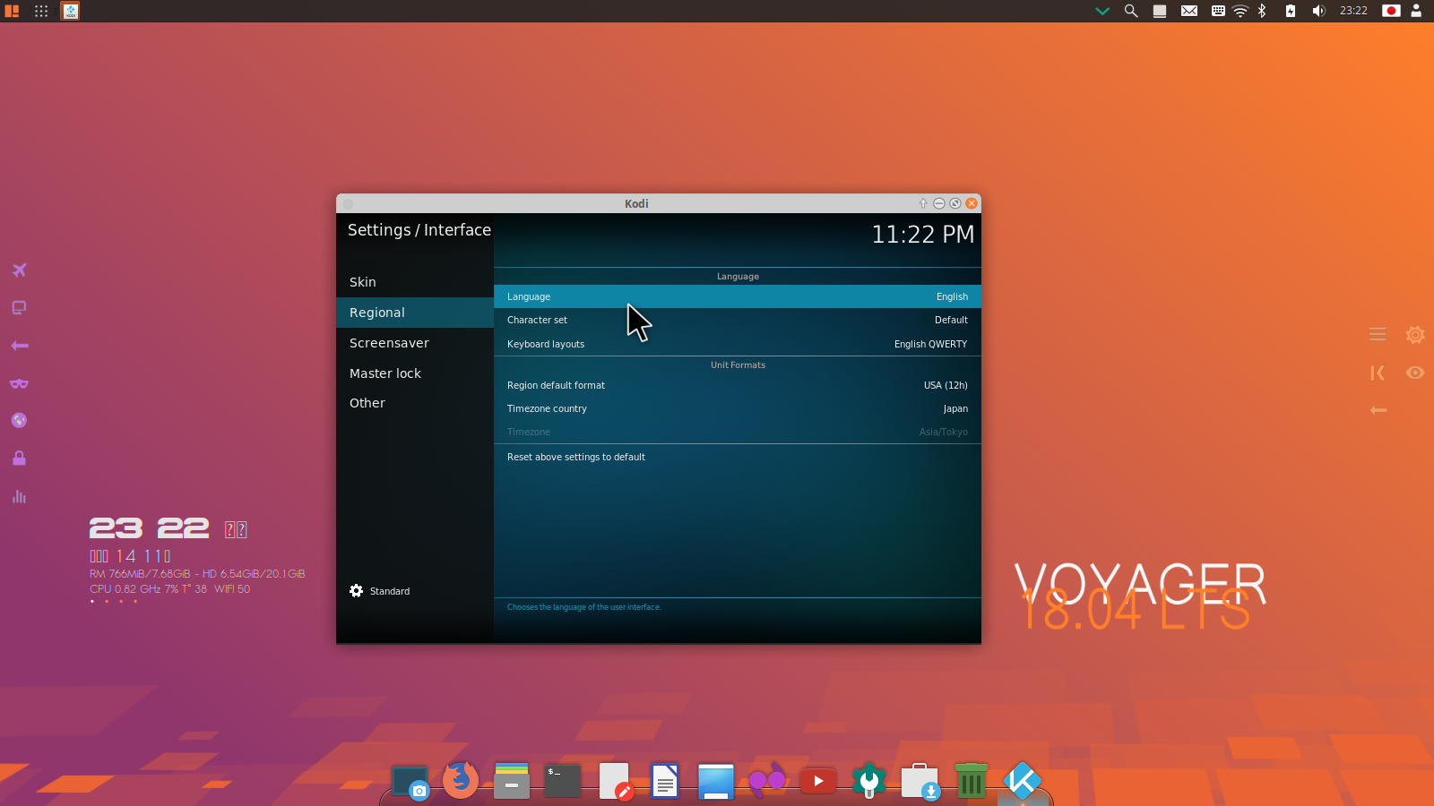
Task: Launch LibreOffice Writer from the dock
Action: [x=665, y=781]
